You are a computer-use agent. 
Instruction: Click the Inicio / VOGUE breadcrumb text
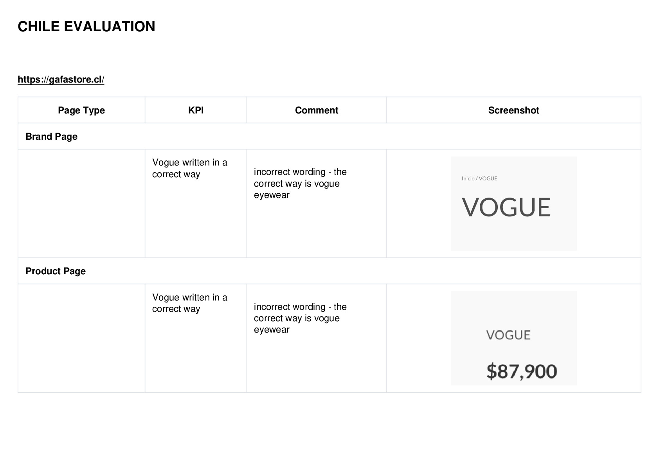(479, 178)
